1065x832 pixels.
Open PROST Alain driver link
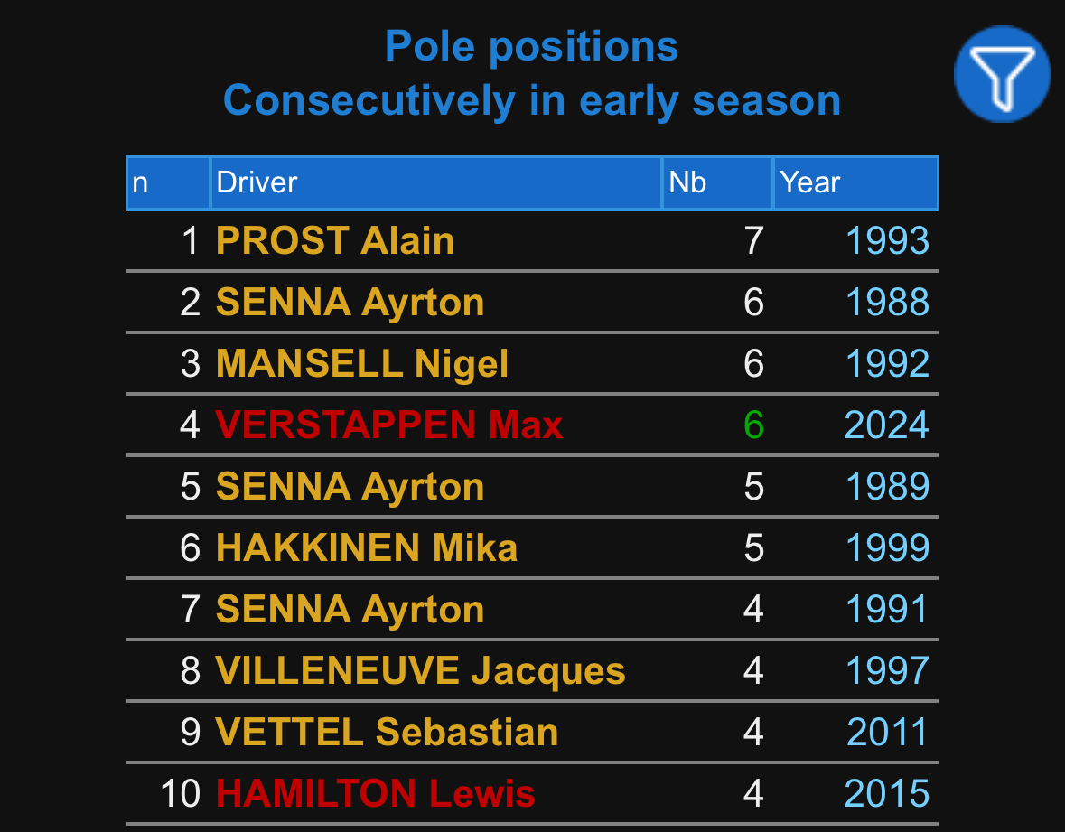click(x=335, y=241)
